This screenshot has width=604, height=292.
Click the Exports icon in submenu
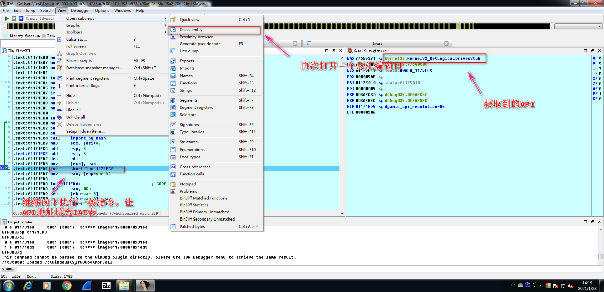pyautogui.click(x=173, y=61)
